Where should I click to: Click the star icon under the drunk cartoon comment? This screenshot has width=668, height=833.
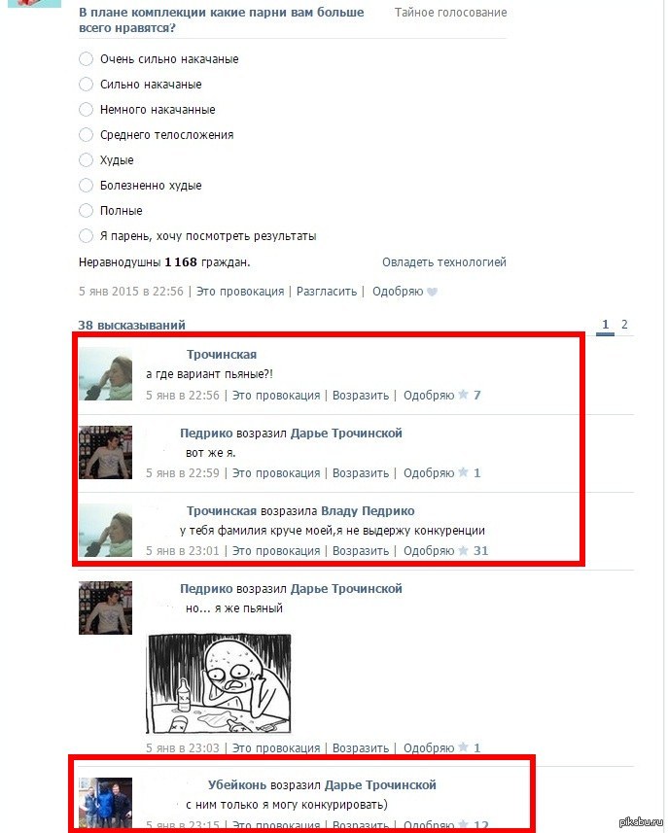point(464,747)
